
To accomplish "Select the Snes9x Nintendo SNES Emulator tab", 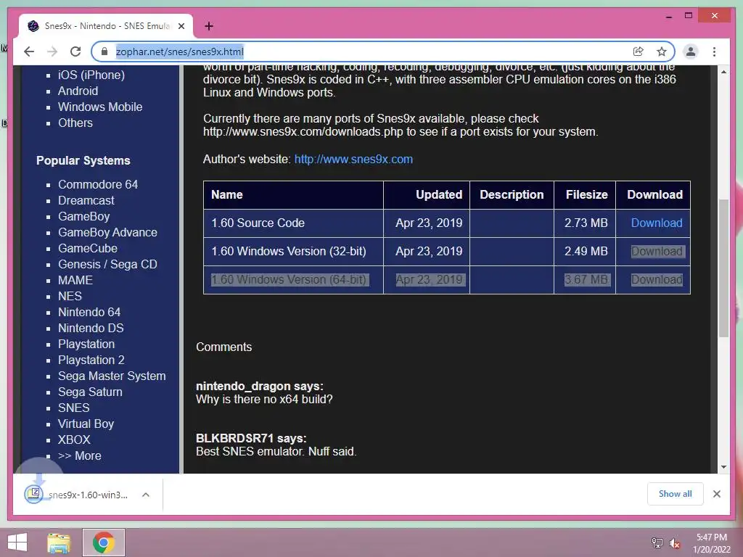I will point(106,26).
